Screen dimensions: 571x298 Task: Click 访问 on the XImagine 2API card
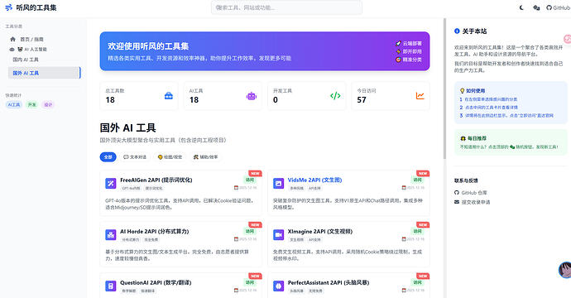[x=418, y=231]
